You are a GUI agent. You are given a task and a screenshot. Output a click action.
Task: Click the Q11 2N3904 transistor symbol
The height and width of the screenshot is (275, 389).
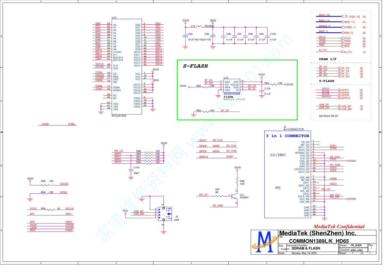tap(234, 196)
